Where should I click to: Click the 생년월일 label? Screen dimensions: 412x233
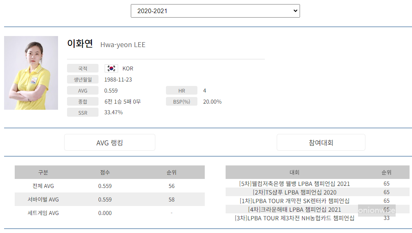click(83, 79)
